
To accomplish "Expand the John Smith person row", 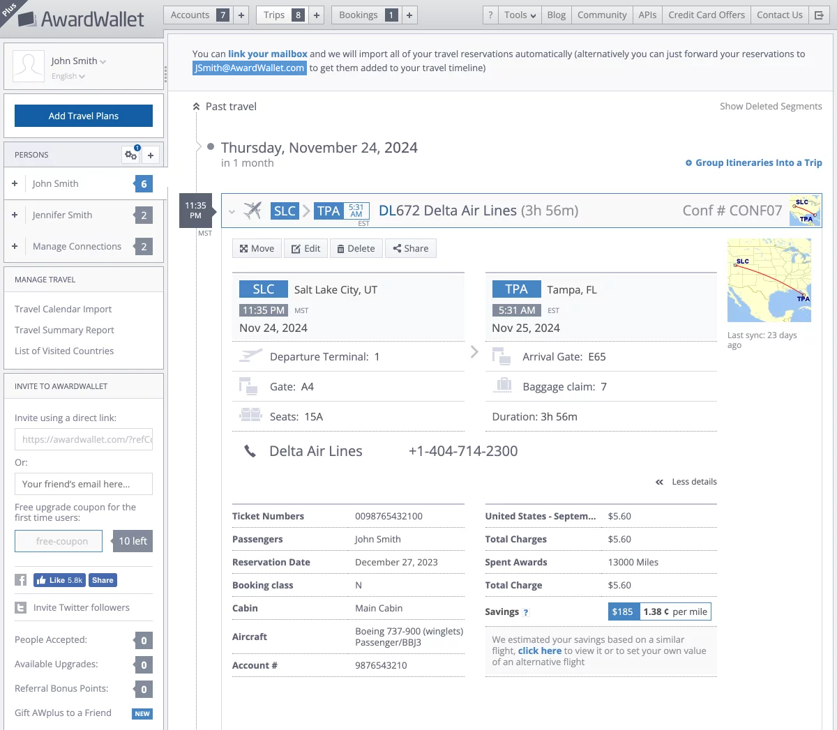I will point(15,183).
